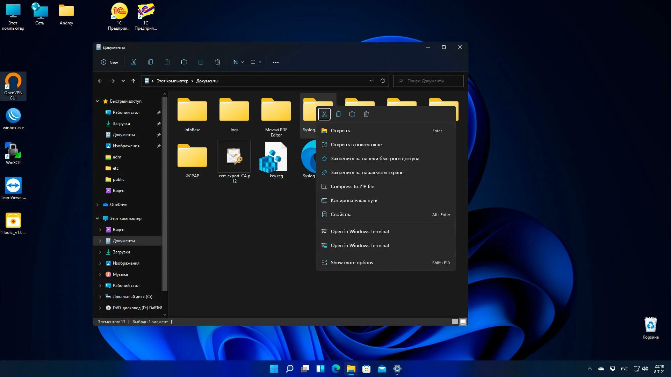Choose Show more options entry

352,263
